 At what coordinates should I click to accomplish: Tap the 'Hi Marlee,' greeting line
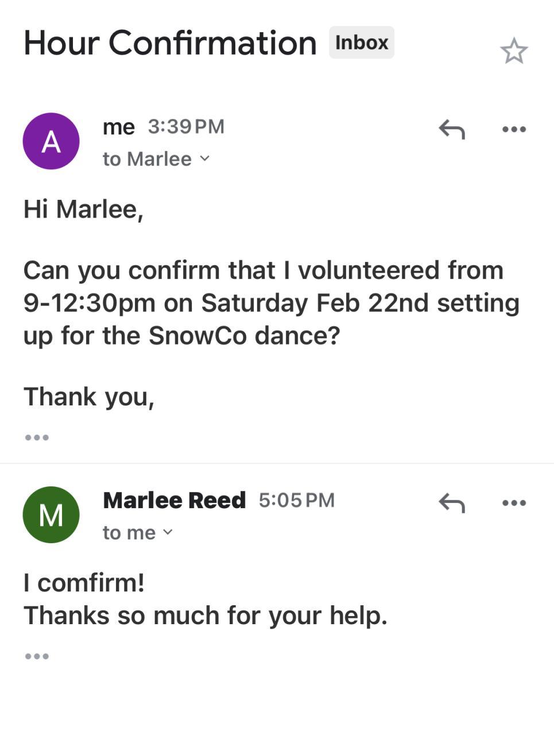tap(83, 209)
